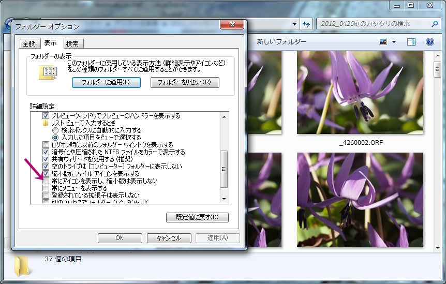Viewport: 446px width, 284px height.
Task: Click the change view icon in toolbar
Action: click(x=383, y=41)
